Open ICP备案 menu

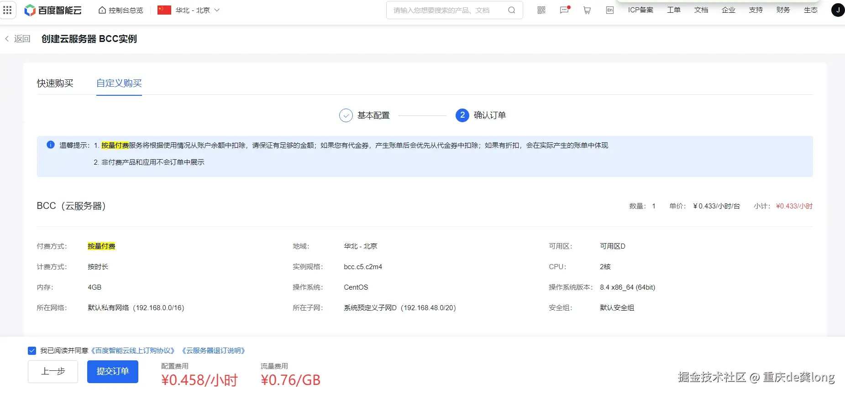pyautogui.click(x=640, y=10)
